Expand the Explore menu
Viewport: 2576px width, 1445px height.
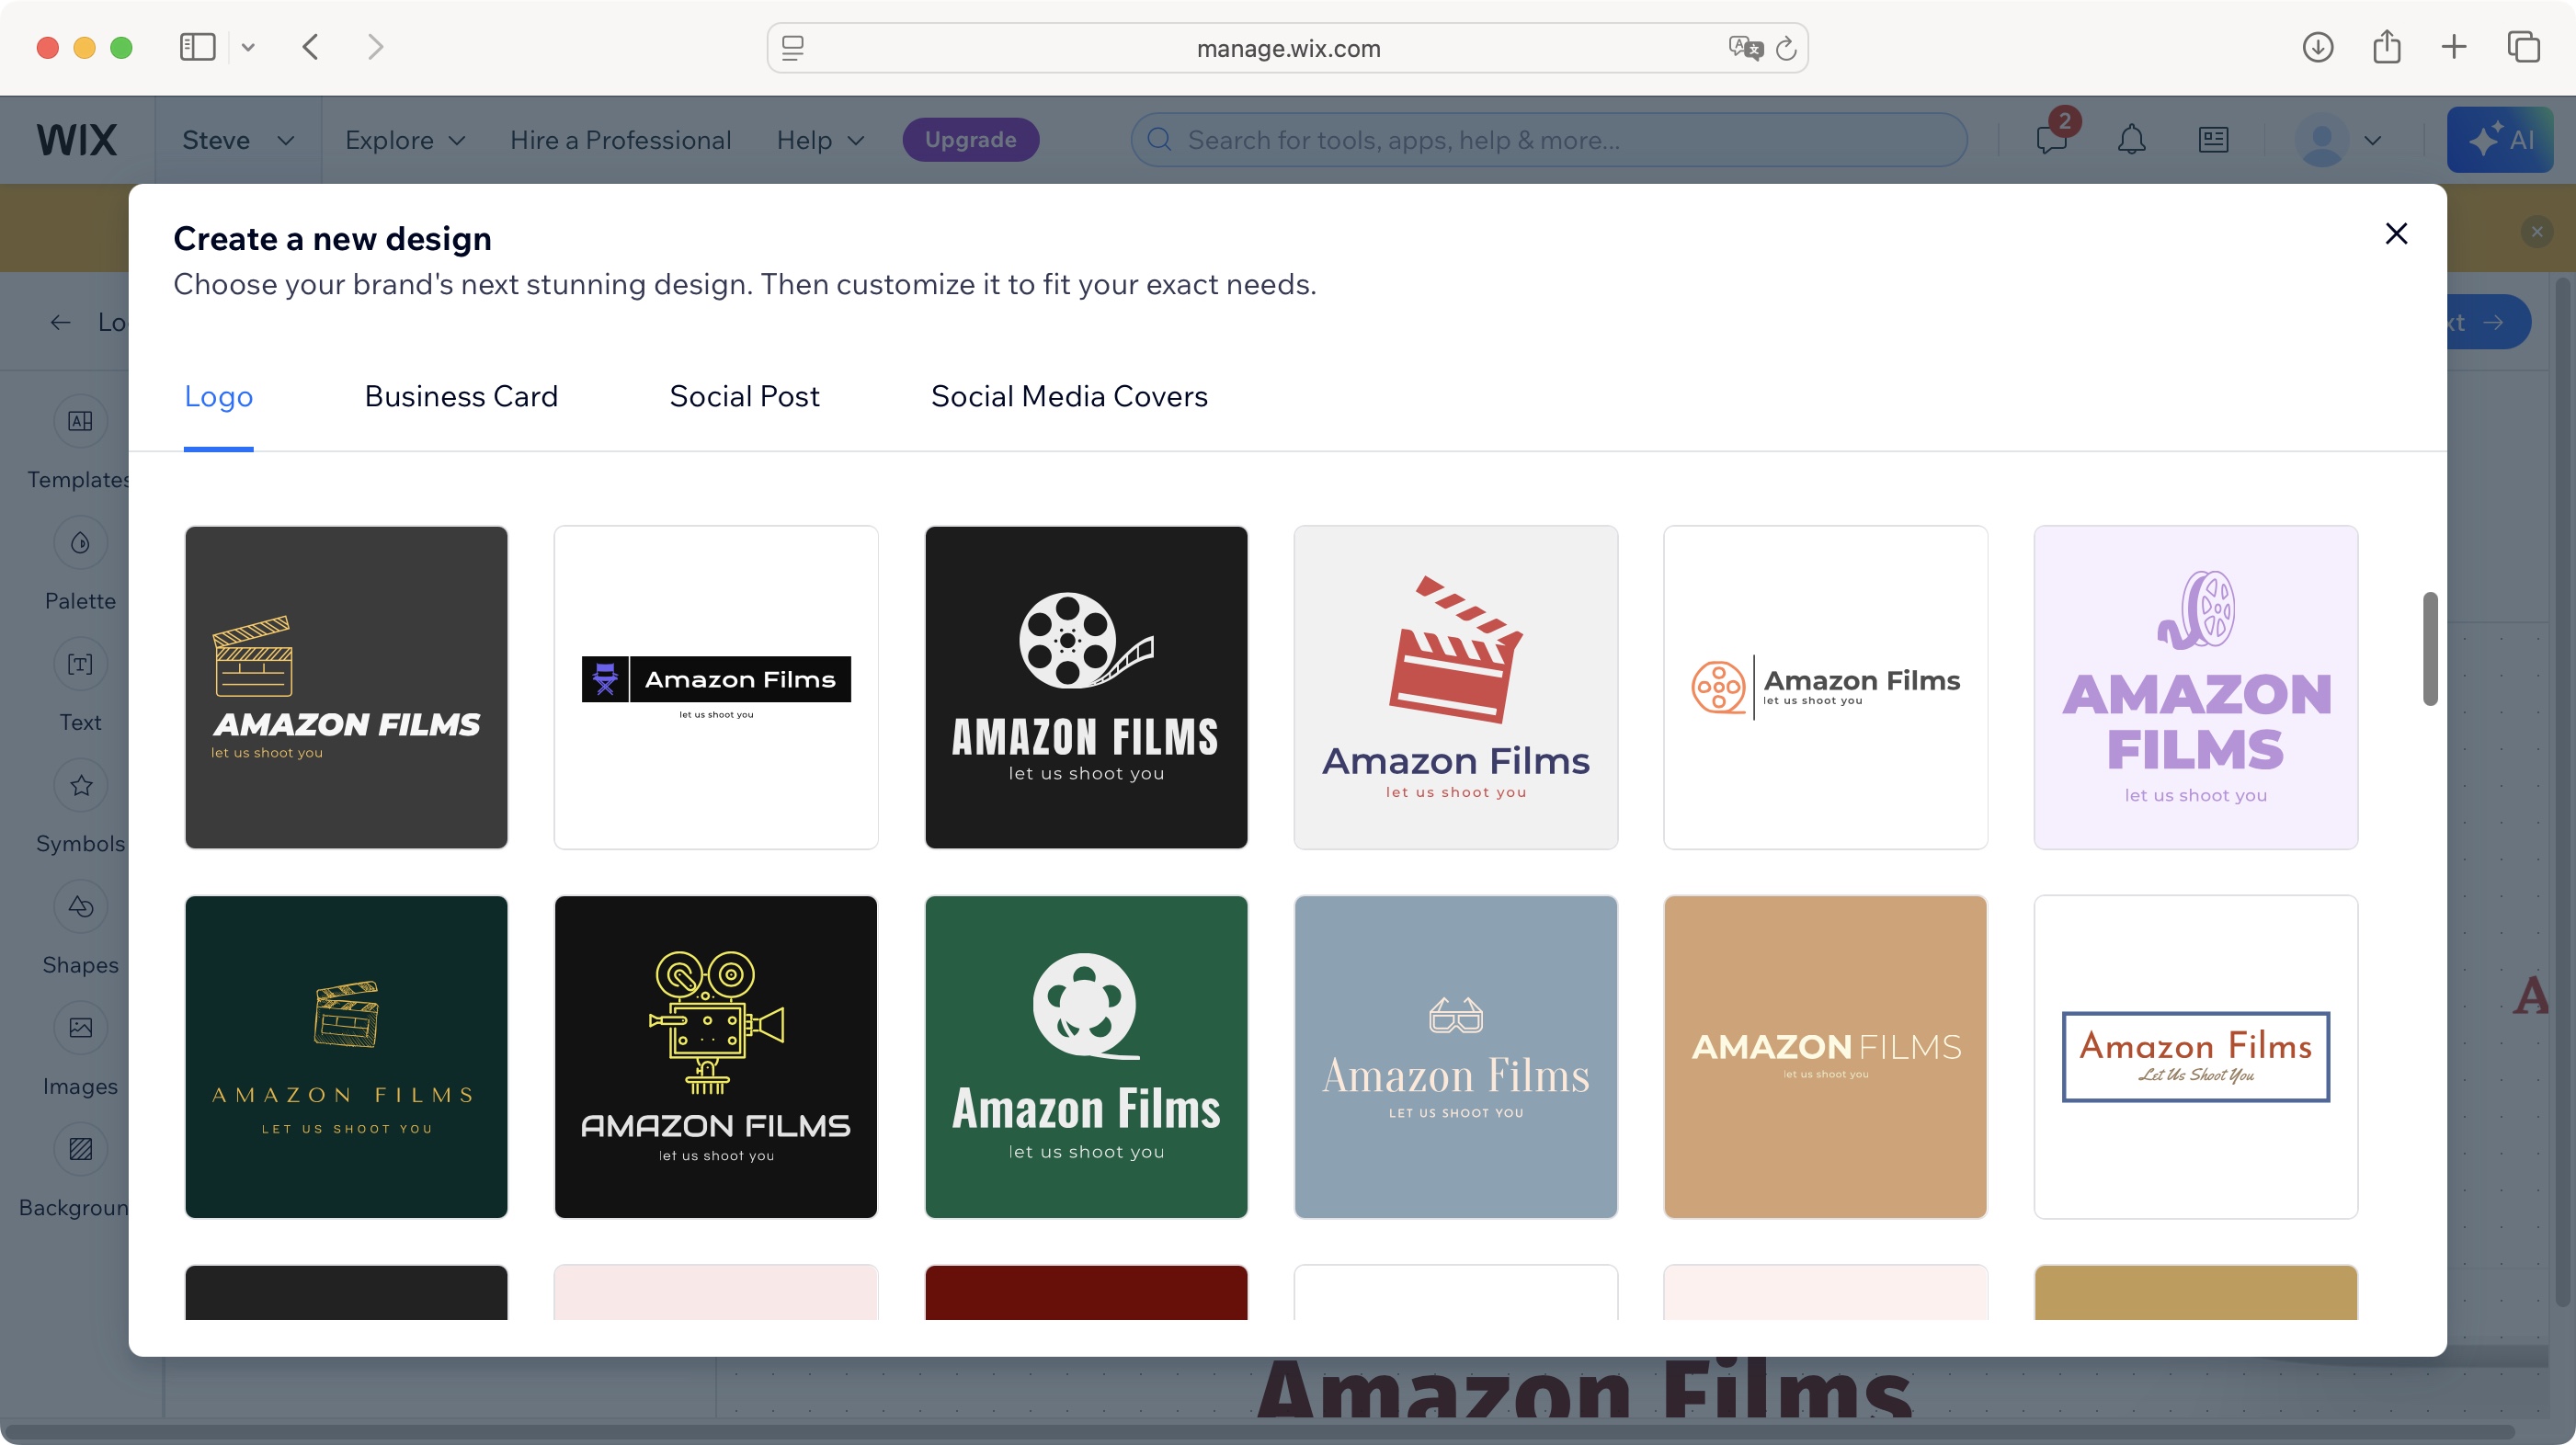(x=405, y=140)
